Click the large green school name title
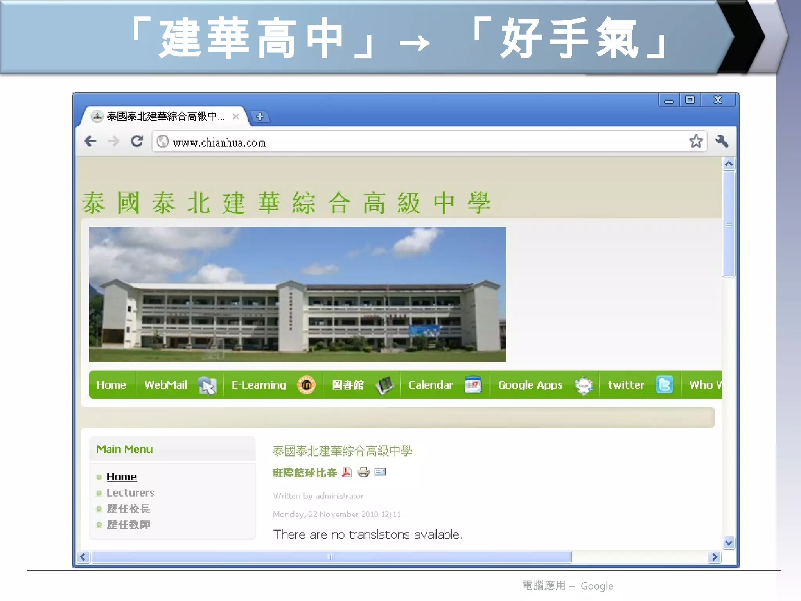The image size is (801, 601). click(x=286, y=203)
